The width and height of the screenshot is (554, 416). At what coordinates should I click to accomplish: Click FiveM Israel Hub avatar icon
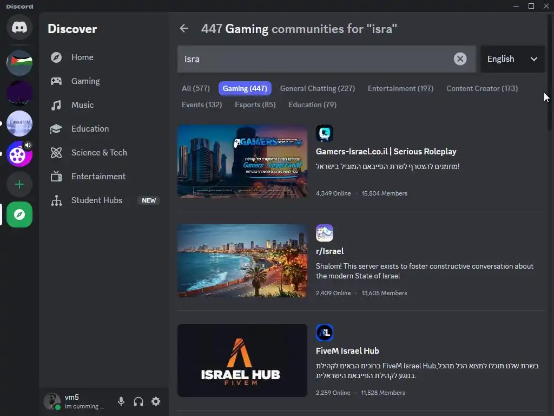click(325, 333)
